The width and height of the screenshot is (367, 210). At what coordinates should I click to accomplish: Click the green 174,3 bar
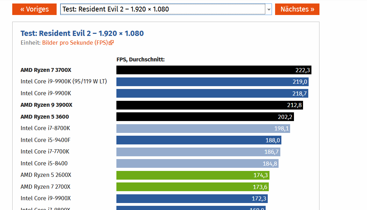193,175
